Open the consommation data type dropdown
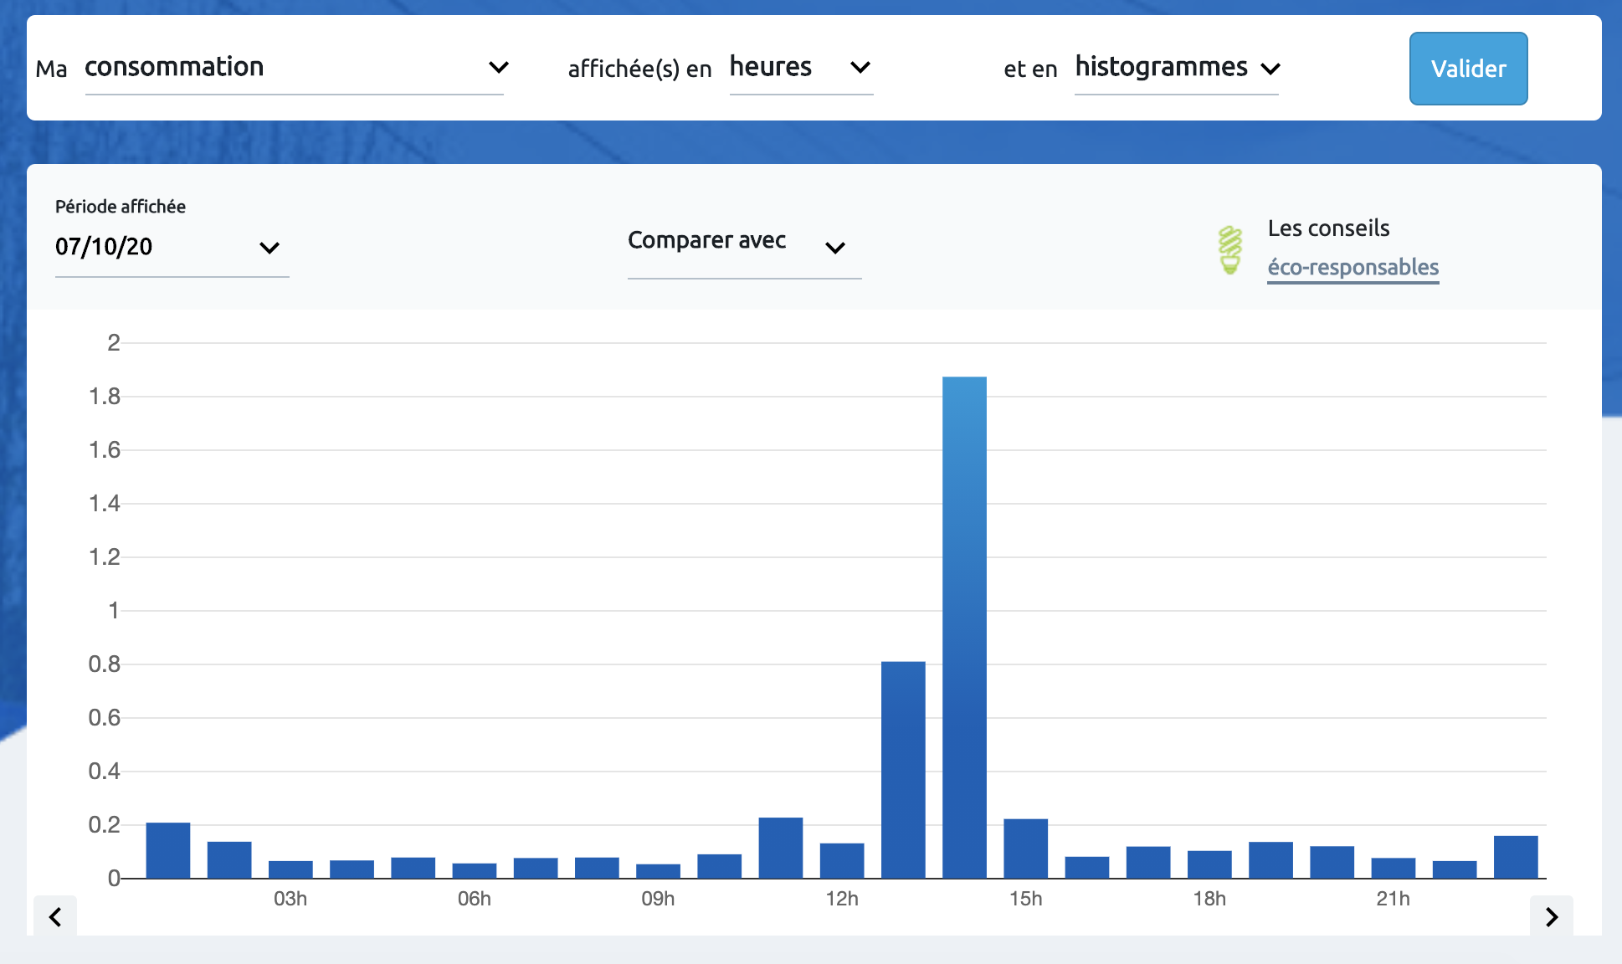This screenshot has width=1622, height=964. 294,68
